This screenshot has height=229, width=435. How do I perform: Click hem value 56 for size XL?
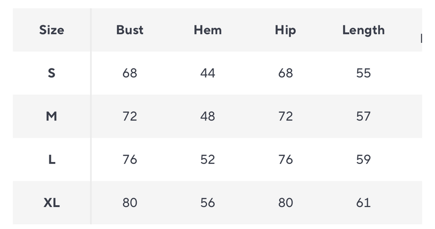[207, 203]
